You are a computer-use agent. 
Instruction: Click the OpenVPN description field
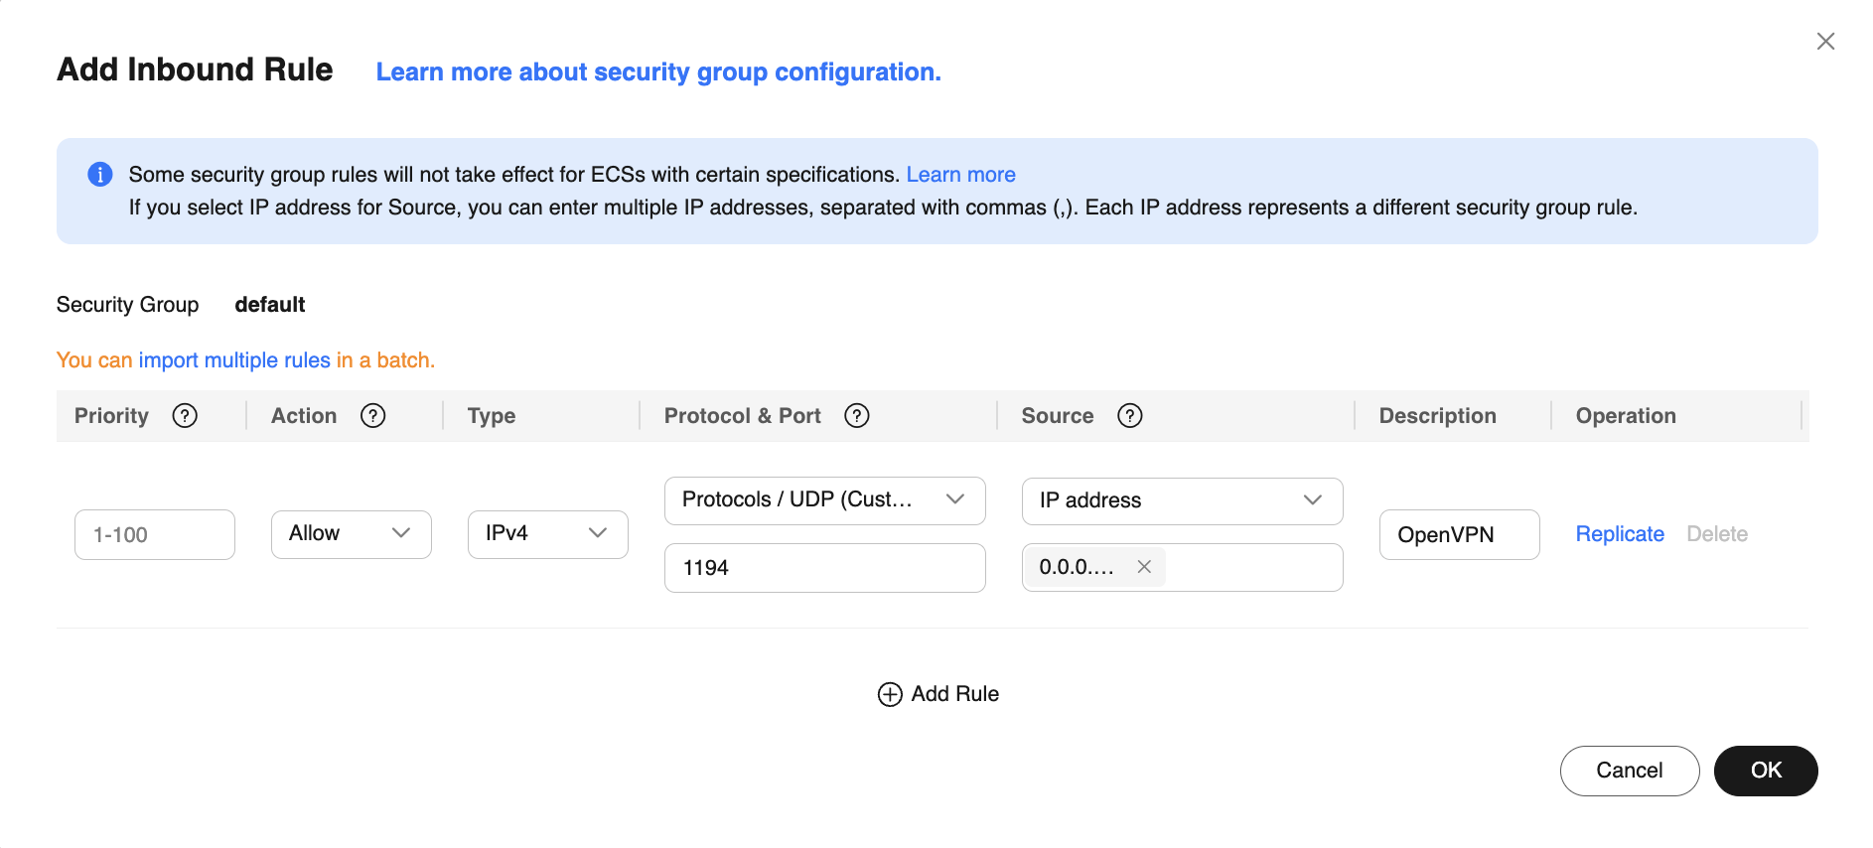click(1460, 535)
